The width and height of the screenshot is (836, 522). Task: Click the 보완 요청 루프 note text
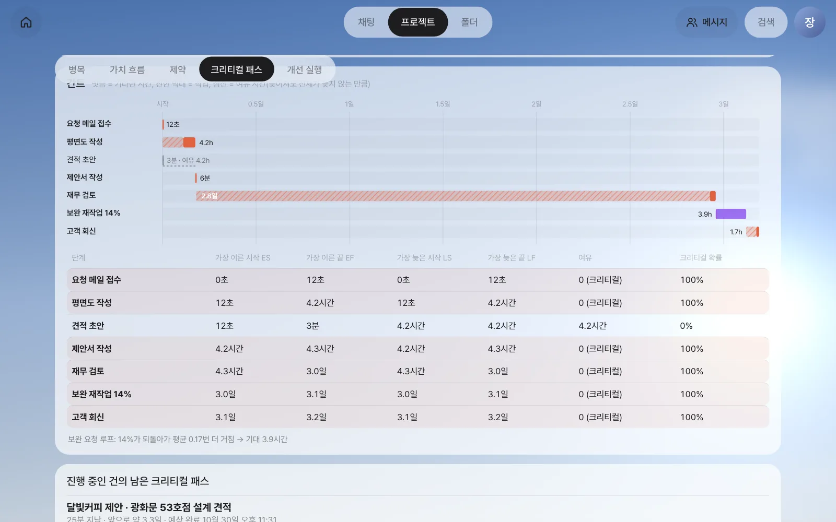178,440
